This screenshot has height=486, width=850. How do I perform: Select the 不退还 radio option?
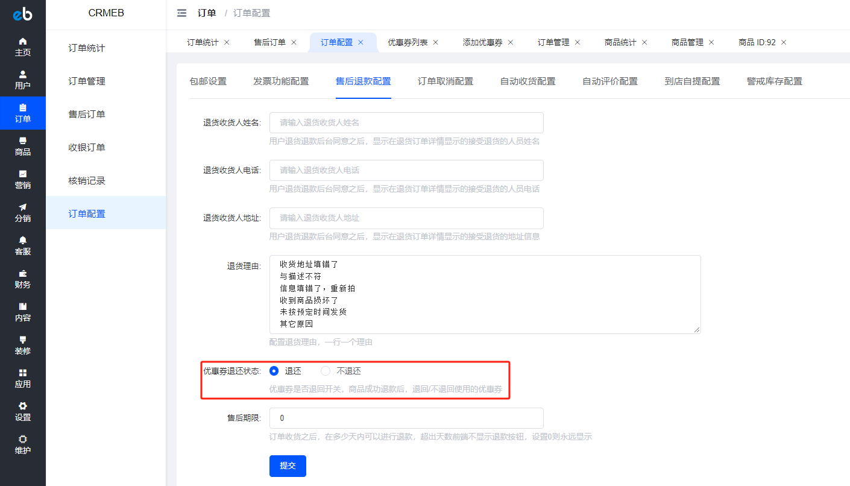[326, 371]
